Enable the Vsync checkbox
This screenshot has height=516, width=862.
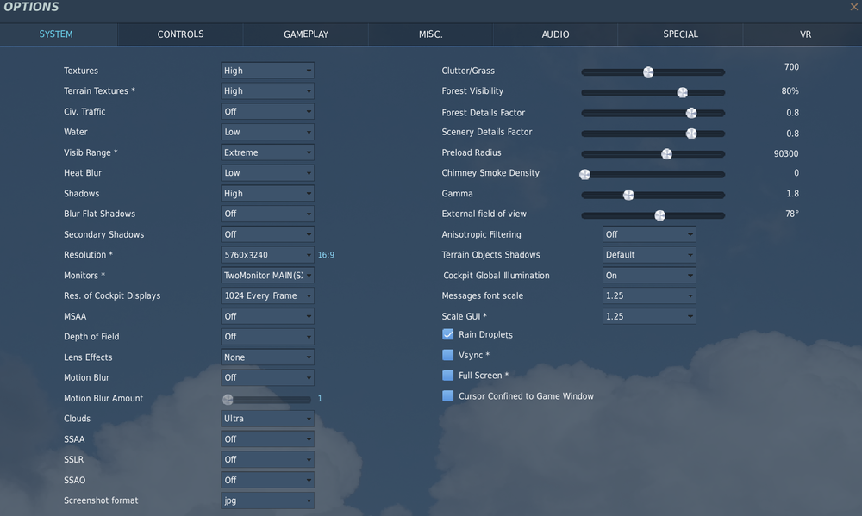tap(448, 355)
